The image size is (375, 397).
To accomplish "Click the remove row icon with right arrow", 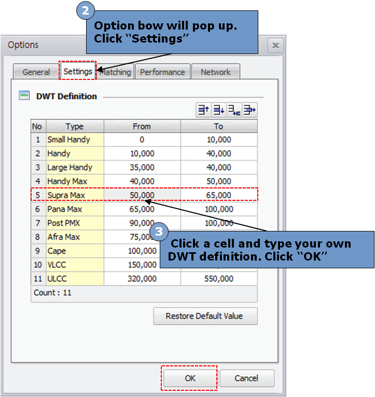I will [250, 110].
